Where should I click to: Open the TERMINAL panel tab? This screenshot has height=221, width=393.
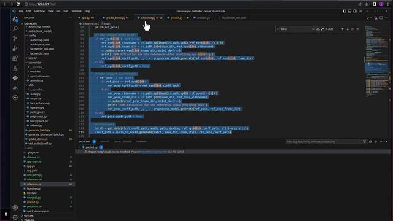coord(141,142)
